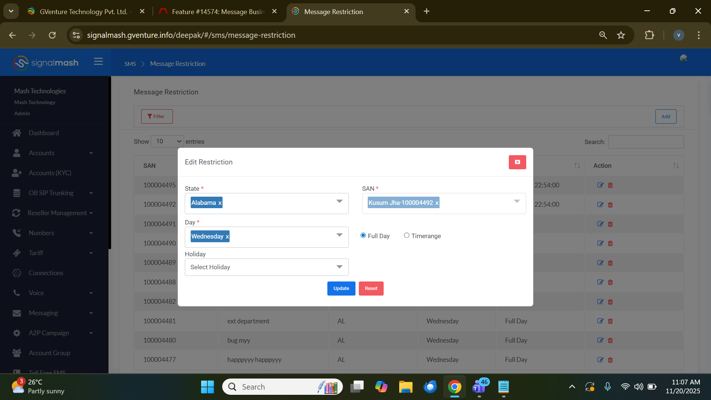Open Microsoft Teams from the taskbar

tap(479, 387)
